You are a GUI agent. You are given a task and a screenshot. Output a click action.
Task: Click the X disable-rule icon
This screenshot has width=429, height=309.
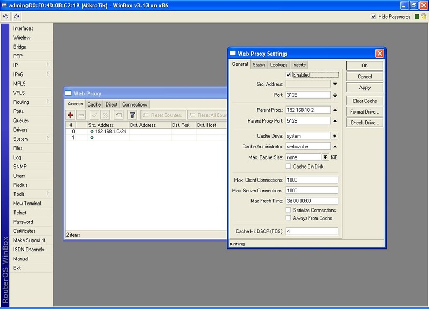pos(105,115)
